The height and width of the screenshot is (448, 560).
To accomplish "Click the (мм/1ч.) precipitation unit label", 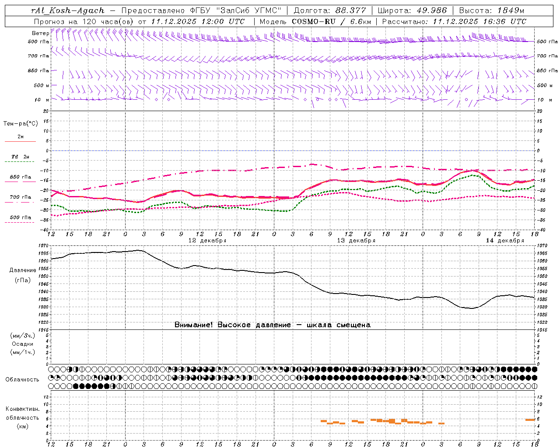I will click(x=23, y=353).
